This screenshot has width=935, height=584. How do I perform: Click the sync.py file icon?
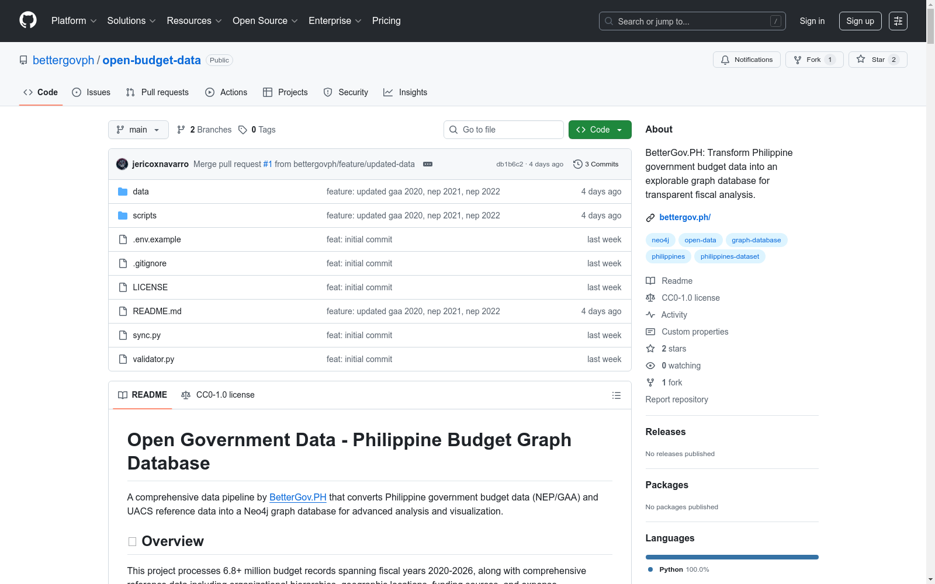(x=123, y=335)
